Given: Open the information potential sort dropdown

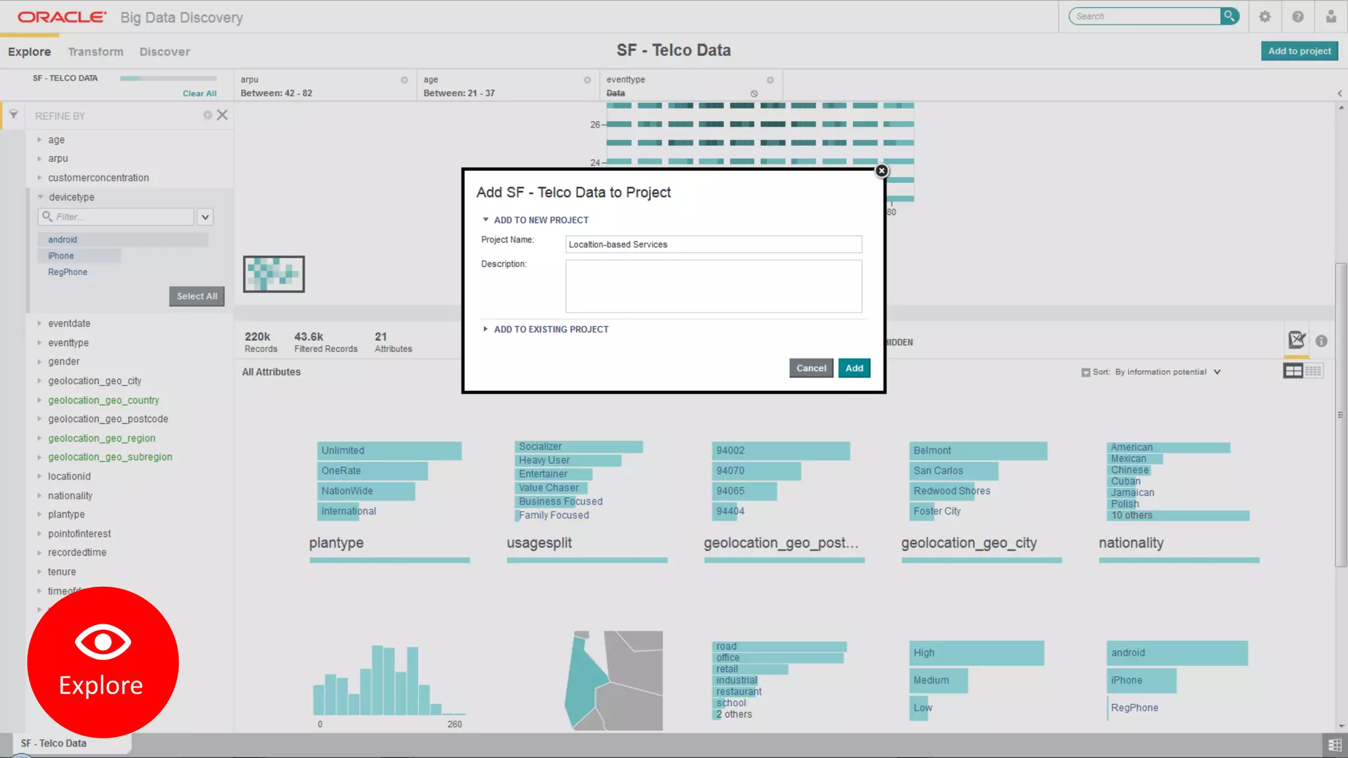Looking at the screenshot, I should [1217, 372].
